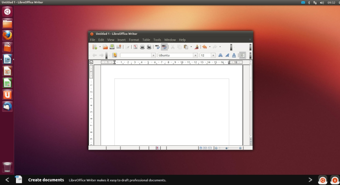
Task: Click the document modified indicator in status bar
Action: [x=158, y=148]
